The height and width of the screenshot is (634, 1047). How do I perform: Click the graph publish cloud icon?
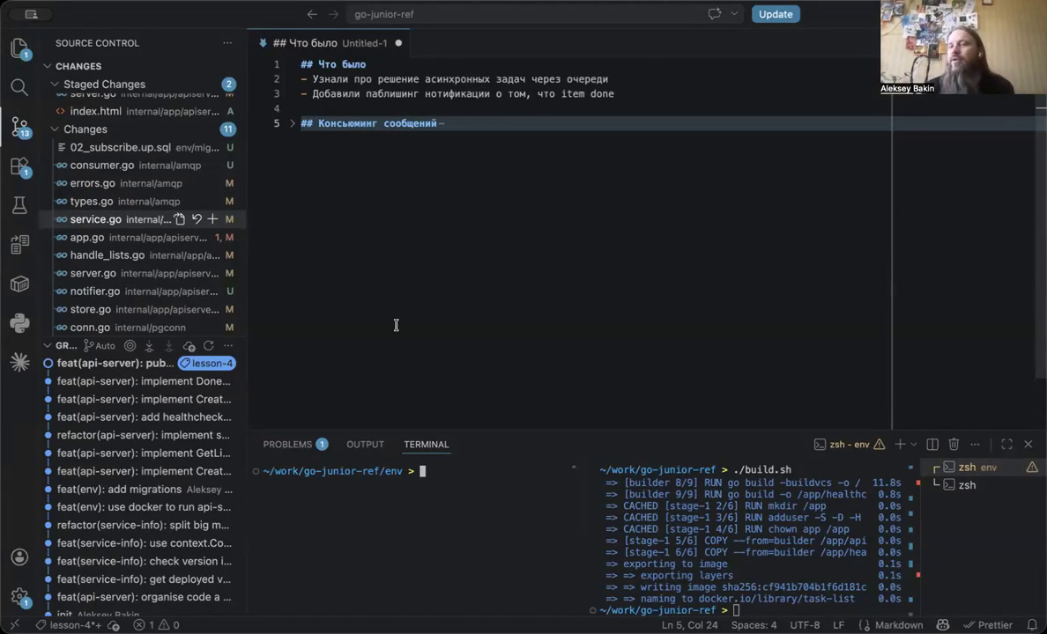tap(189, 346)
